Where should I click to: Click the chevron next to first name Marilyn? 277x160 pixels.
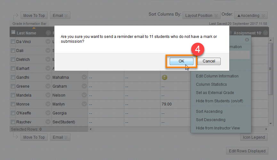[x=84, y=104]
